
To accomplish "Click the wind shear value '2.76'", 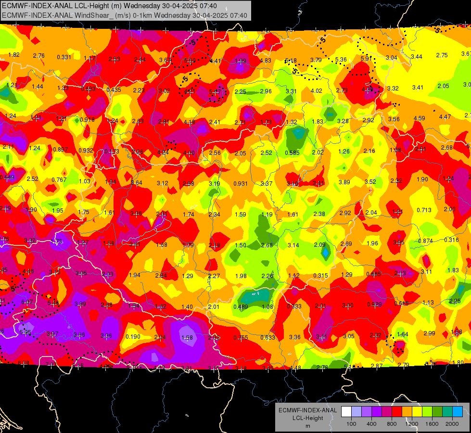I will pos(39,56).
